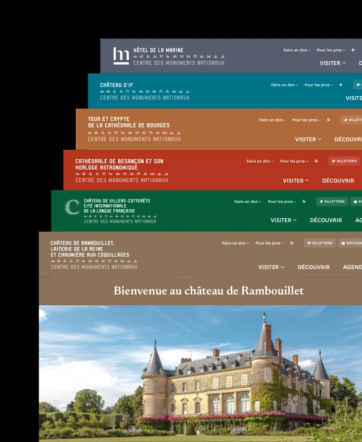
Task: Open 'Pour les pros' in Château d'If header
Action: point(318,85)
